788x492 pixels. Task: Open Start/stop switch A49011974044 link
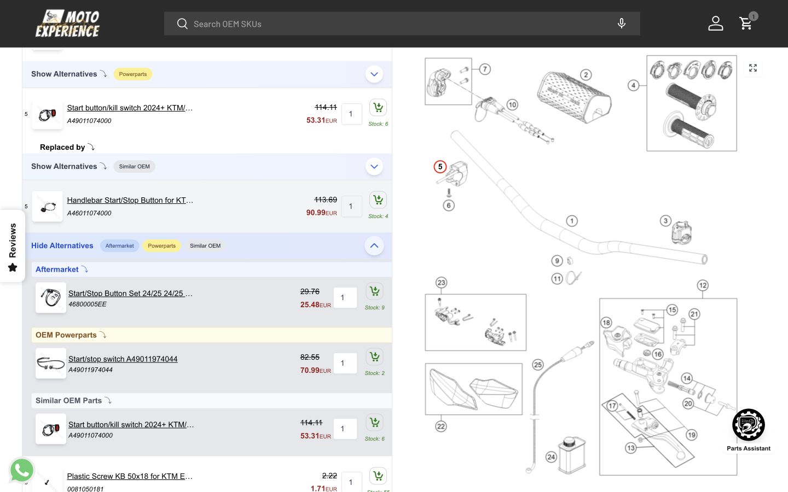(123, 359)
